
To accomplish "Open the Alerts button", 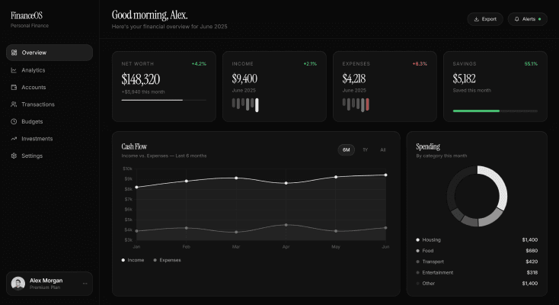I will pos(528,19).
